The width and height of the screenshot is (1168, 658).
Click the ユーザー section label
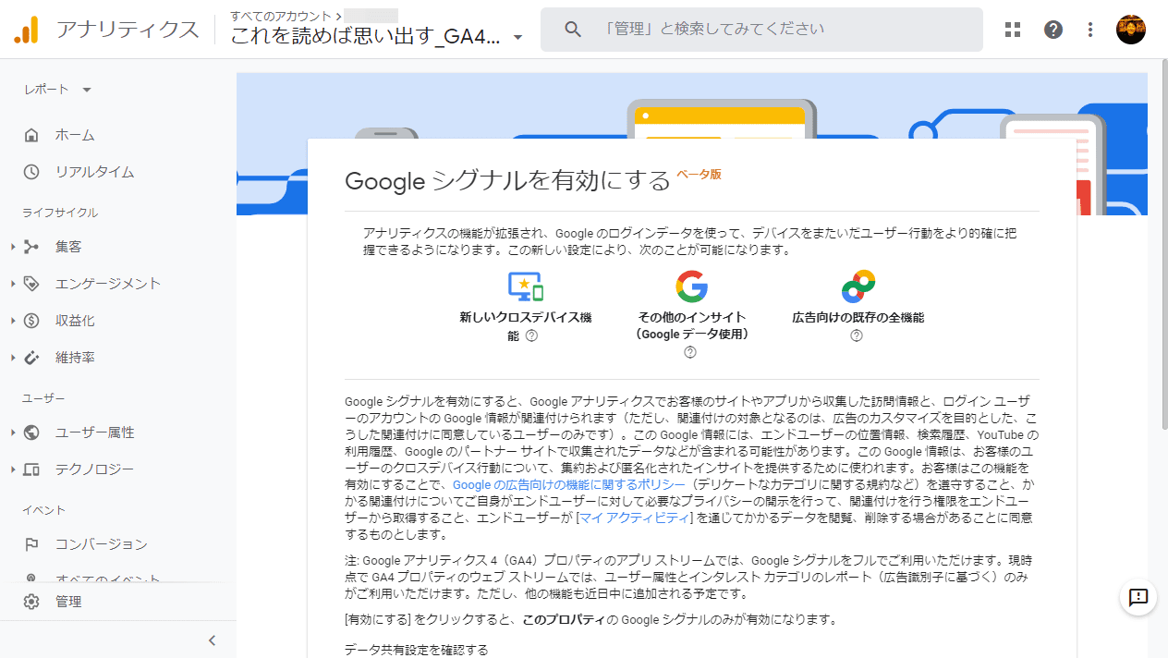coord(43,398)
